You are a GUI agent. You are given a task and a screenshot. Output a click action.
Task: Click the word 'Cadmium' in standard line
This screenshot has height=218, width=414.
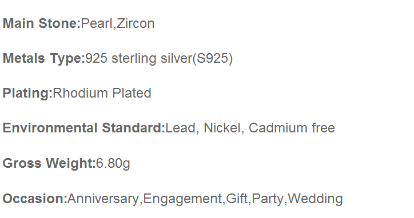[278, 128]
